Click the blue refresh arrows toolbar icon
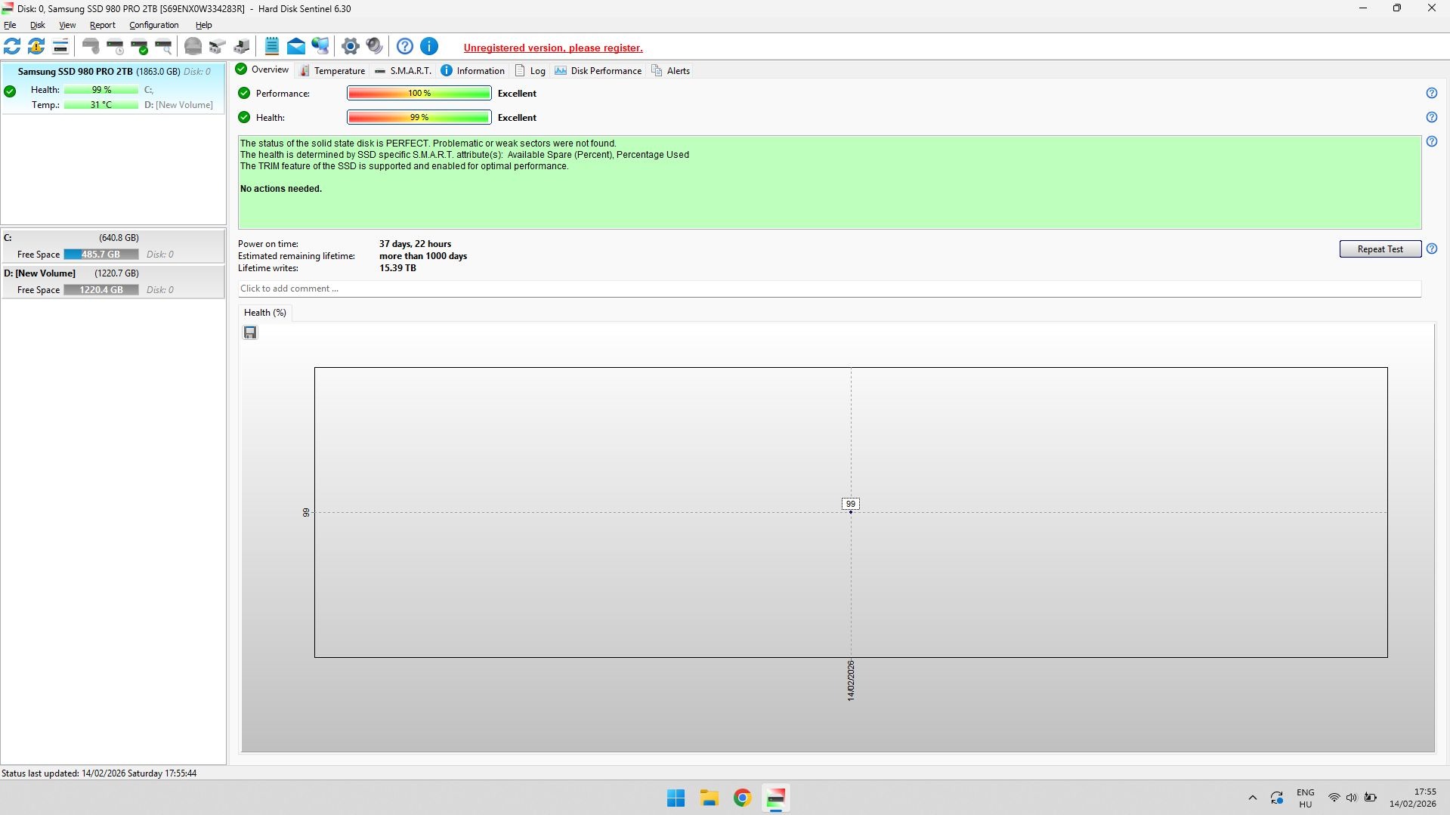The height and width of the screenshot is (815, 1450). (x=12, y=47)
